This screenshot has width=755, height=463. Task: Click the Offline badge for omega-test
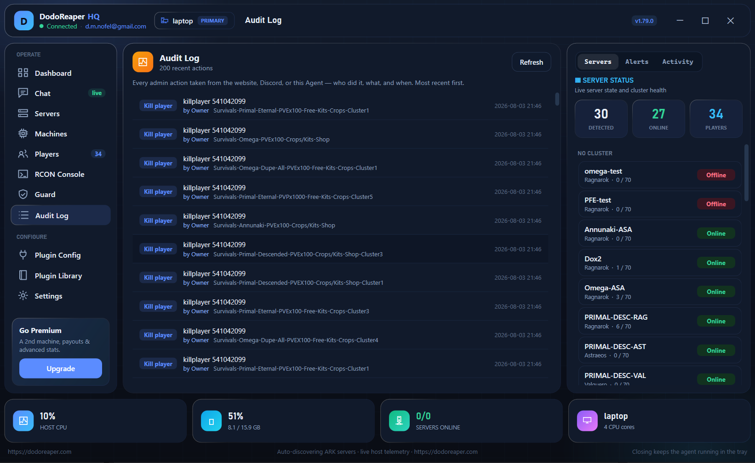(x=716, y=175)
